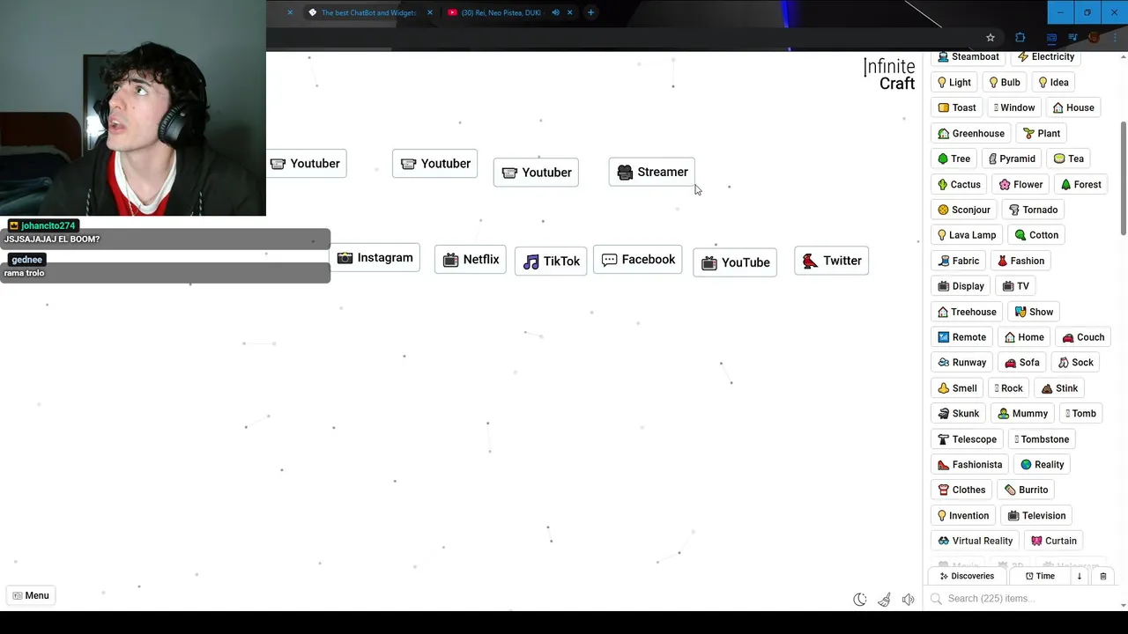The image size is (1128, 634).
Task: Select the Twitter element on the canvas
Action: tap(832, 261)
